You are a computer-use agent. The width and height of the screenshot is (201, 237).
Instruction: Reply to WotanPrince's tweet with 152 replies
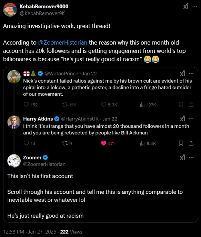click(31, 105)
